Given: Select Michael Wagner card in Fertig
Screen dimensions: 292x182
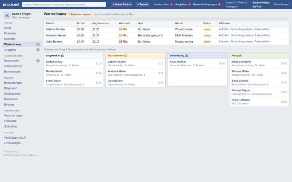Looking at the screenshot, I should coord(259,92).
